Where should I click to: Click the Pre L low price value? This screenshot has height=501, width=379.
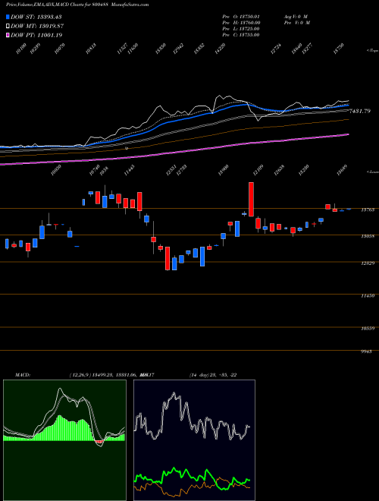249,28
